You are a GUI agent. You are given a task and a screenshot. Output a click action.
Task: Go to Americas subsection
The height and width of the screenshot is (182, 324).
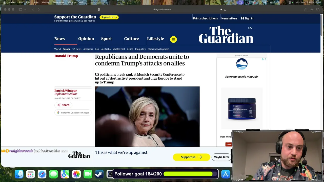click(x=88, y=49)
